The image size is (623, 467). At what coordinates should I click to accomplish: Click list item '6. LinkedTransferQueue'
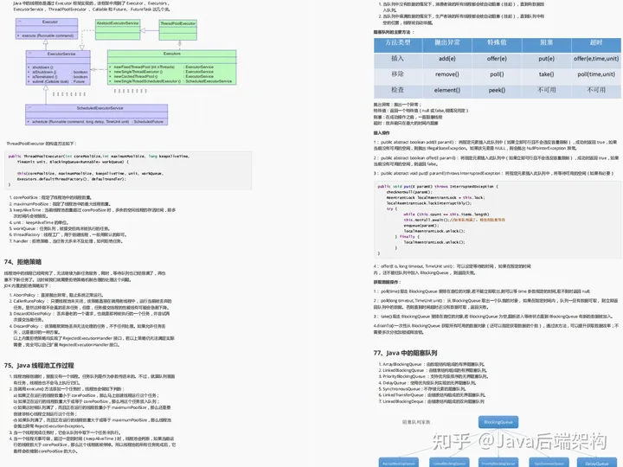point(432,395)
